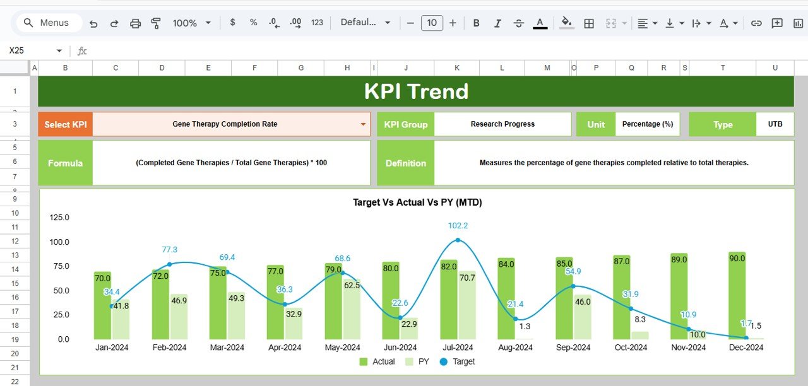Click the Undo icon
This screenshot has width=808, height=386.
tap(93, 23)
